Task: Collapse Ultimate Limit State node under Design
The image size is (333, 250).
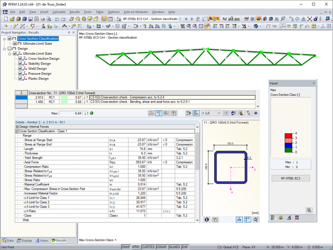Action: (x=10, y=54)
